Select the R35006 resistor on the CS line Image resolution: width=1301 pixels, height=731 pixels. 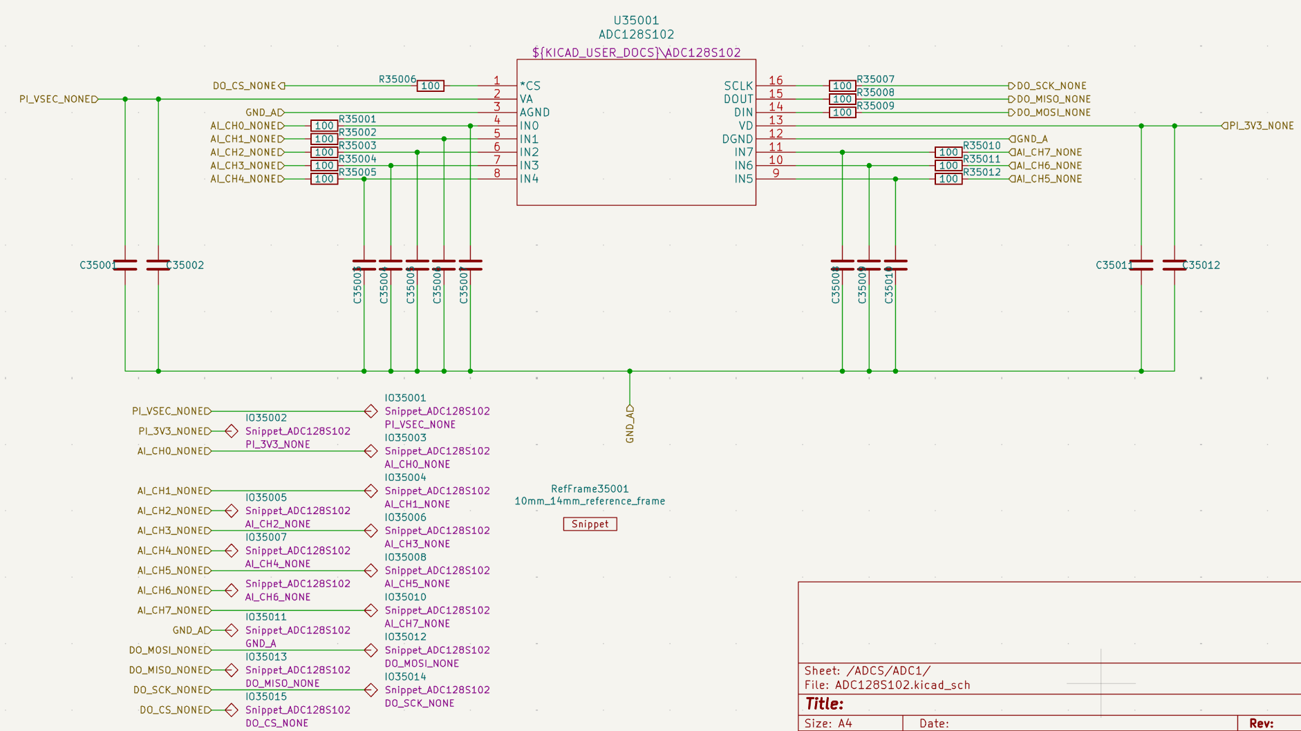430,86
